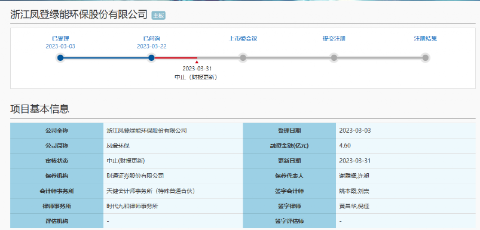Click the 提交注册 stage label

click(334, 39)
